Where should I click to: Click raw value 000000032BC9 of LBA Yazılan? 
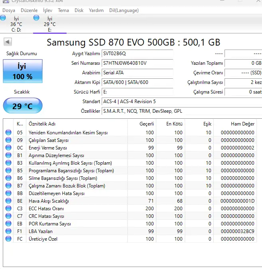click(238, 231)
